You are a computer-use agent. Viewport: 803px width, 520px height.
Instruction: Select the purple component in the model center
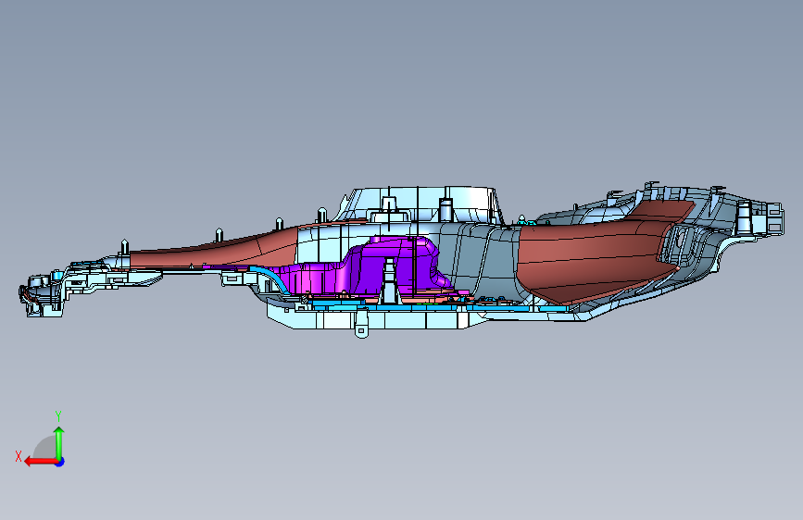pos(369,268)
